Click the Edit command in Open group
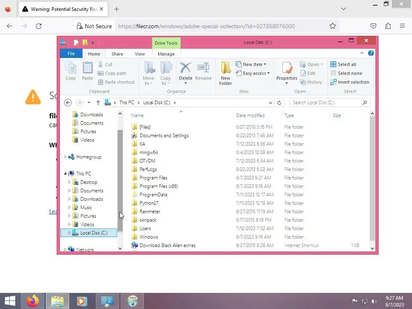 point(308,73)
